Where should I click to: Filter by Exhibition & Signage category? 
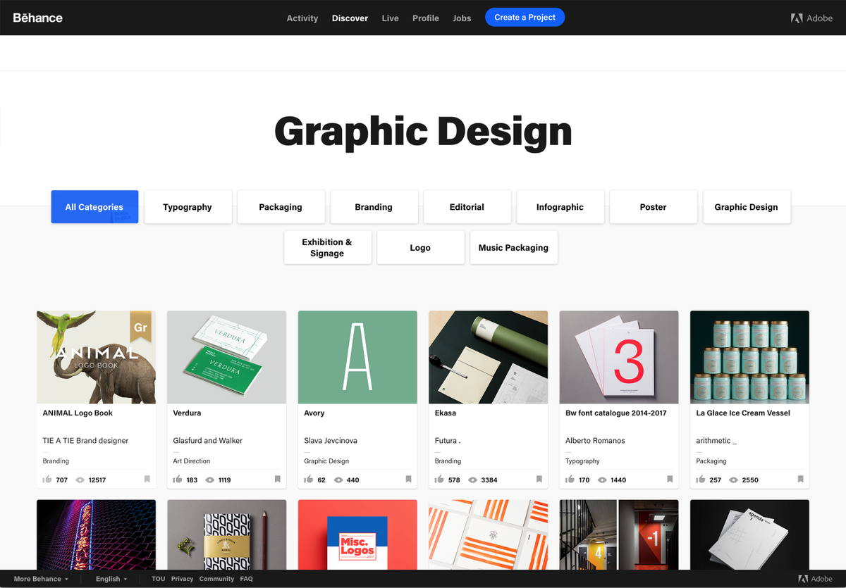point(327,248)
